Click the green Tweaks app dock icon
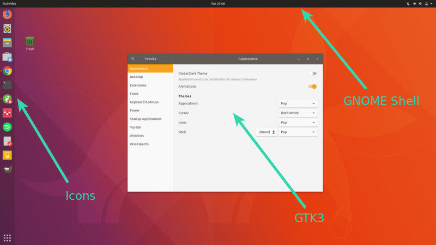This screenshot has width=436, height=245. (x=7, y=99)
